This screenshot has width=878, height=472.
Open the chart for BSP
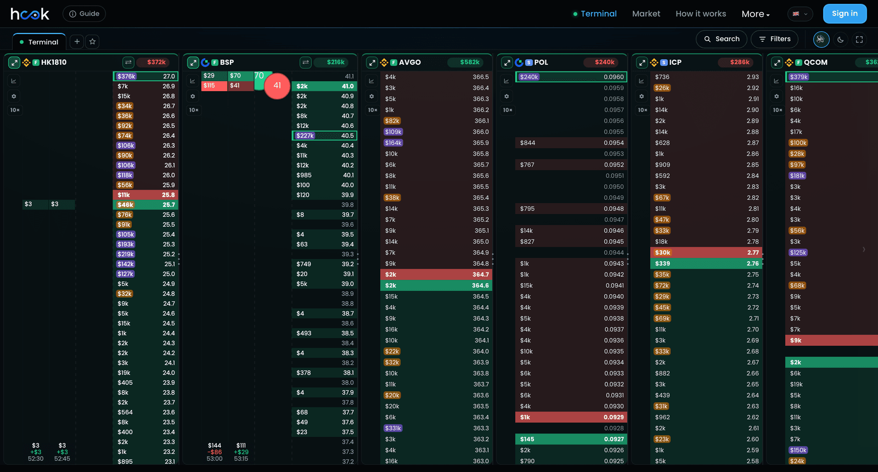coord(193,81)
